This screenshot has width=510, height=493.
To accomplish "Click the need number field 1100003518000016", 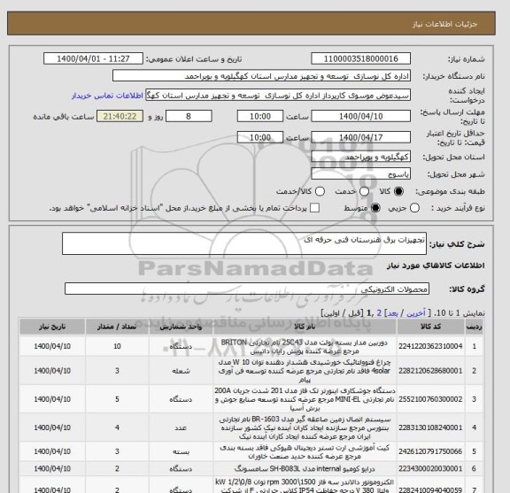I will 360,59.
